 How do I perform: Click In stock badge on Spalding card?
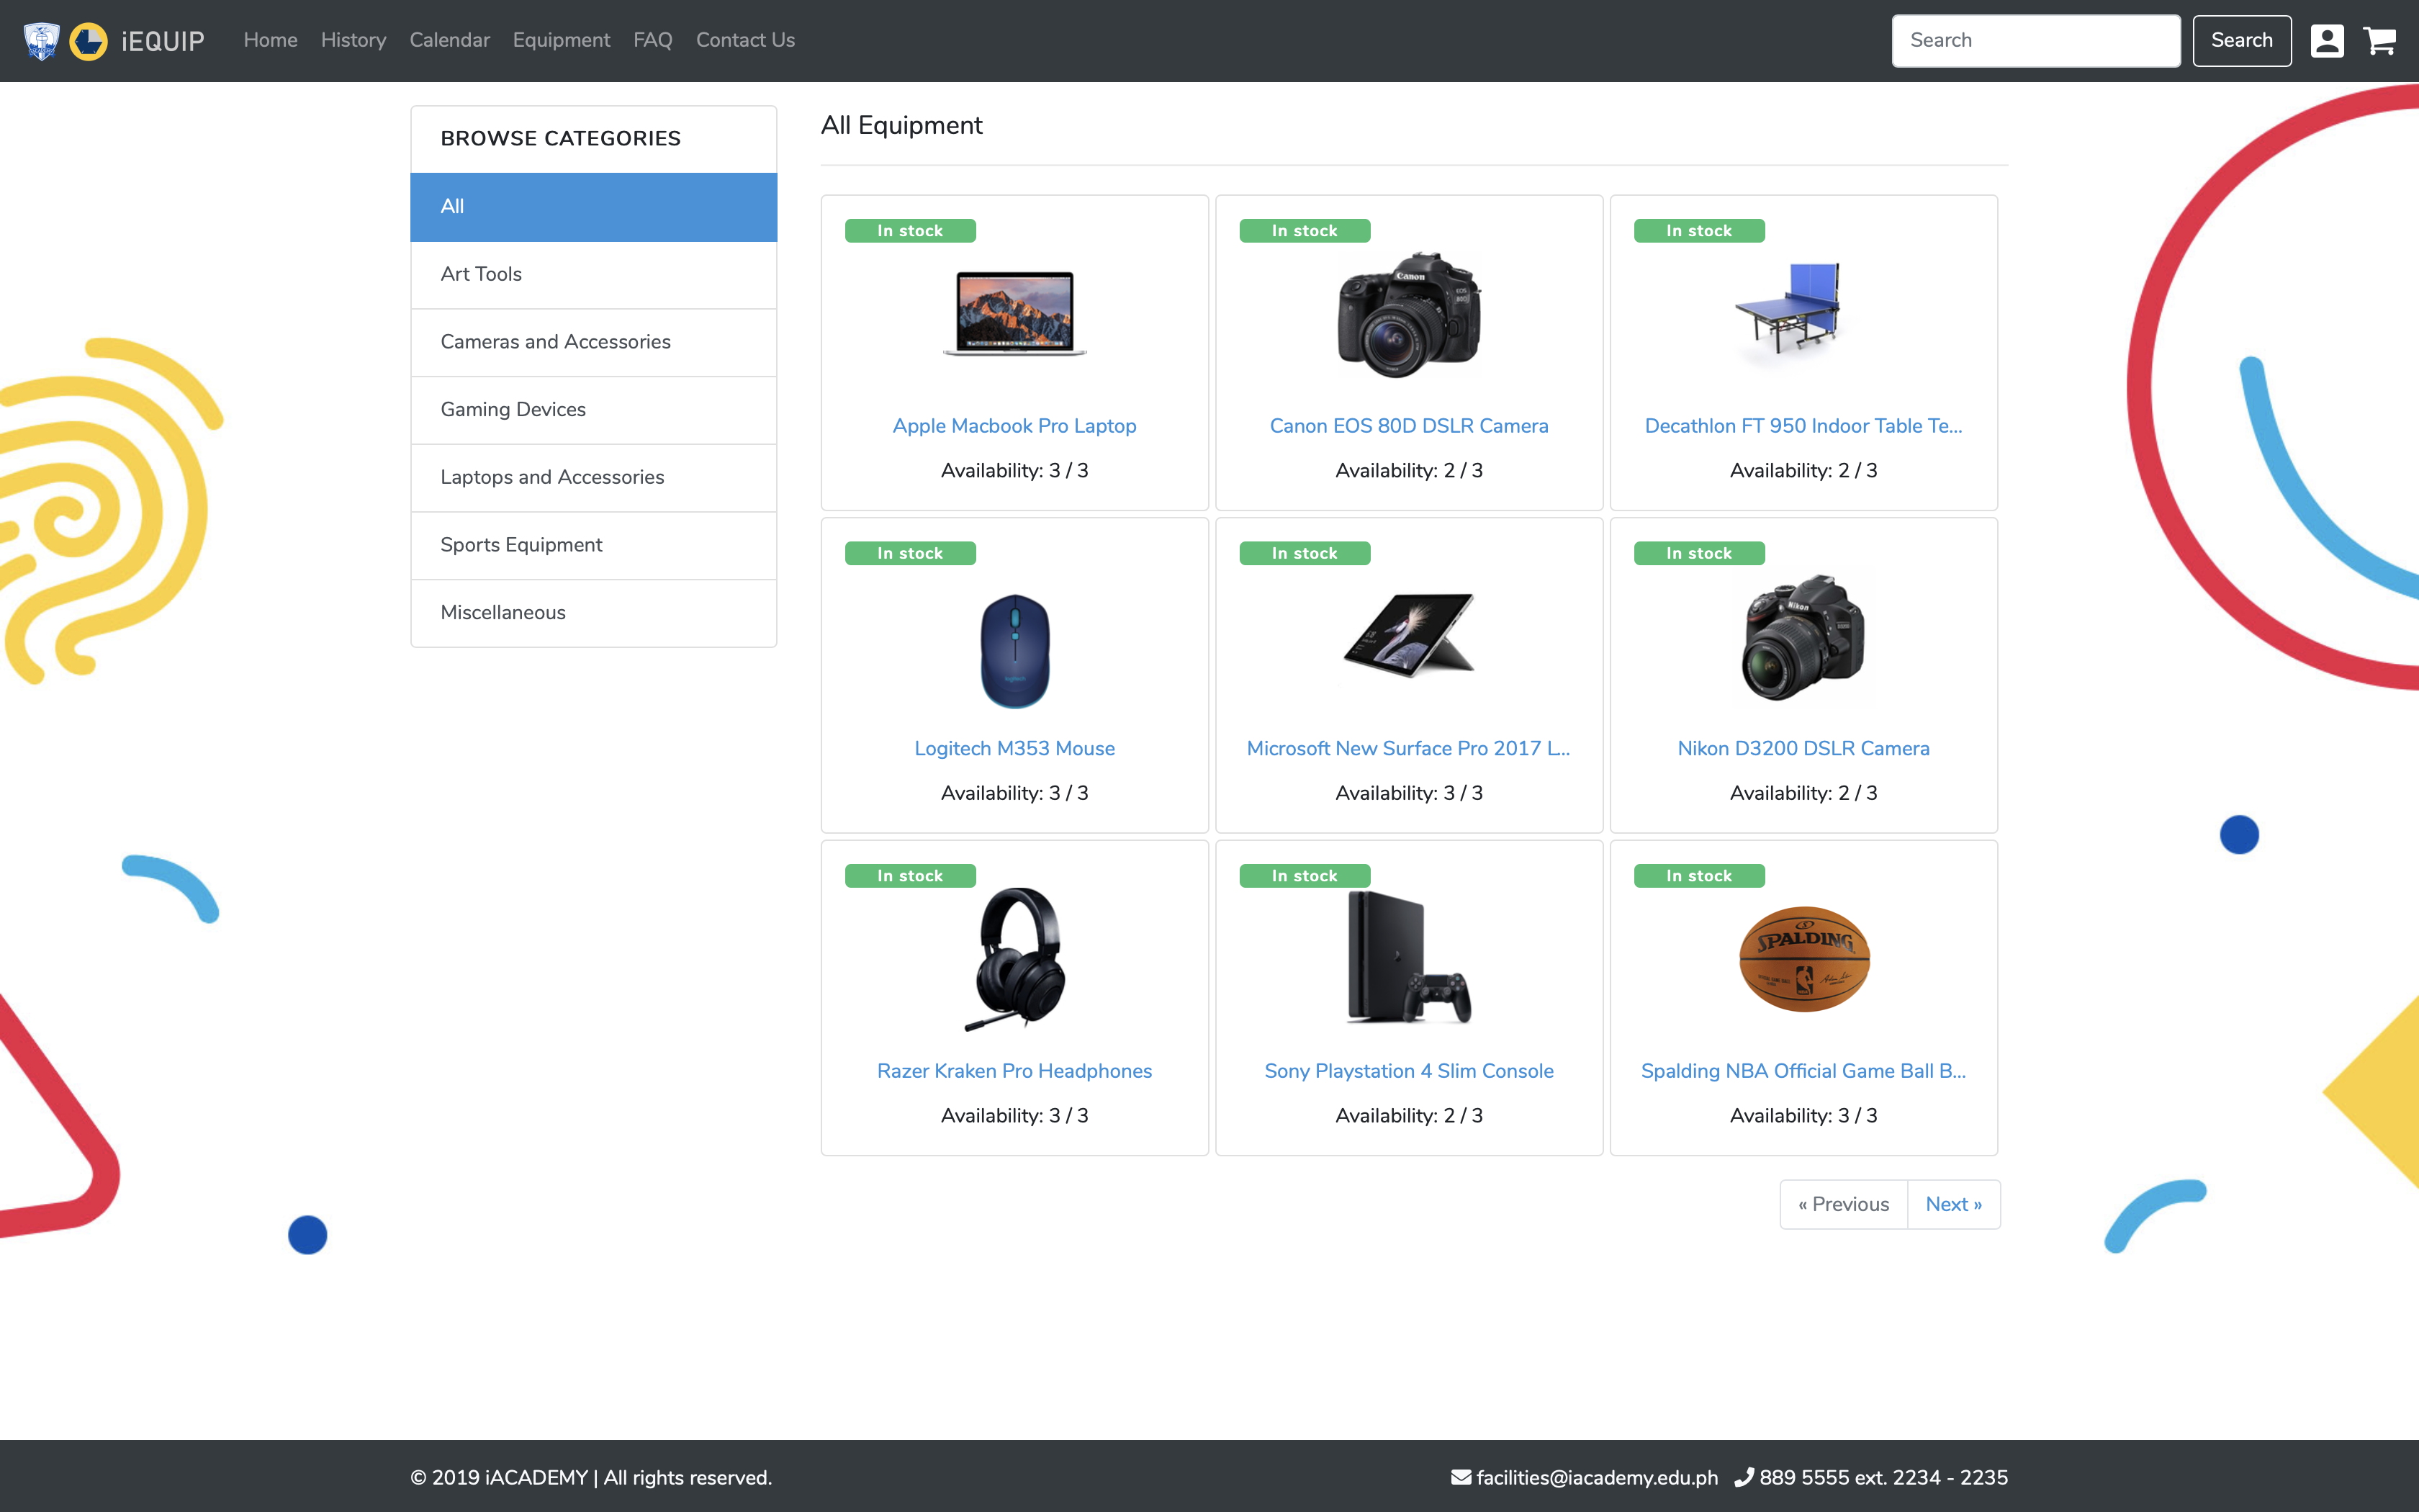pyautogui.click(x=1699, y=876)
